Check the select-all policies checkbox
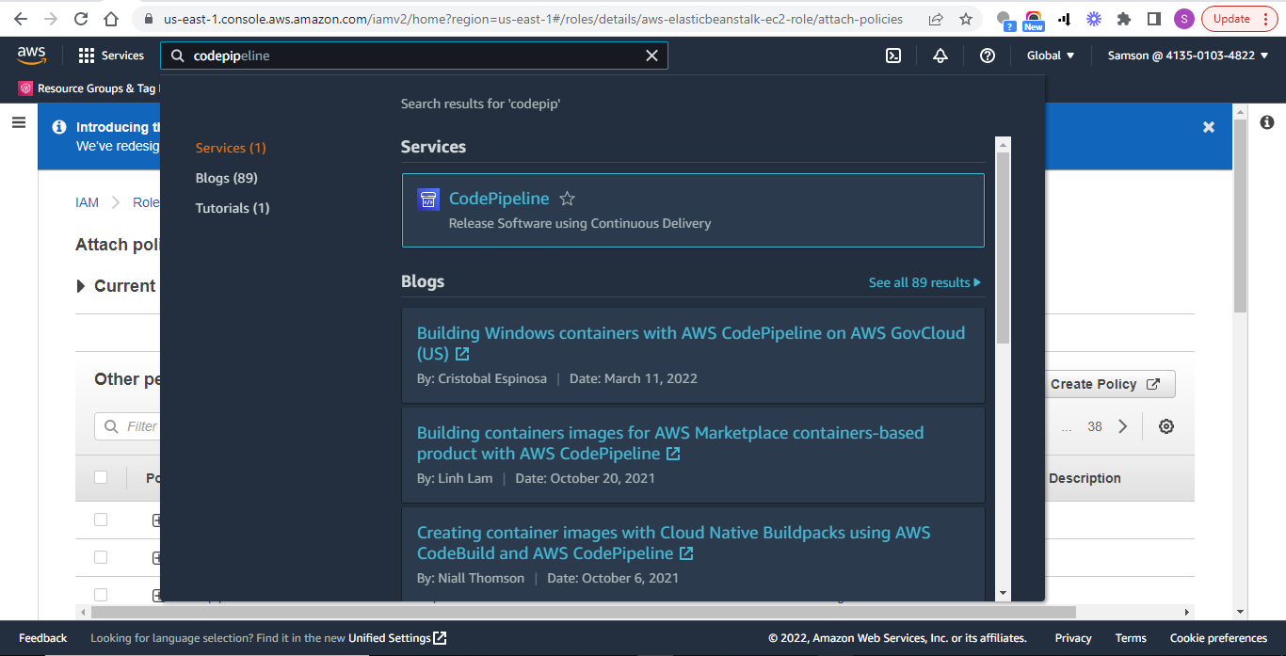The image size is (1286, 656). (x=100, y=478)
